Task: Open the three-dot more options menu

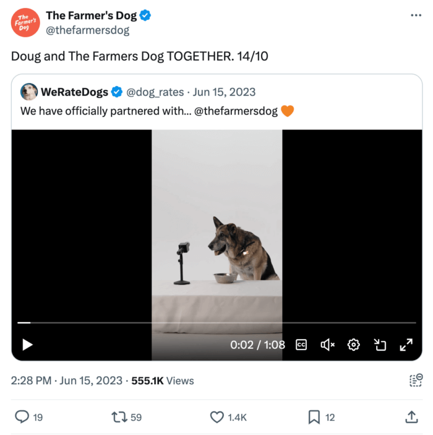Action: tap(416, 15)
